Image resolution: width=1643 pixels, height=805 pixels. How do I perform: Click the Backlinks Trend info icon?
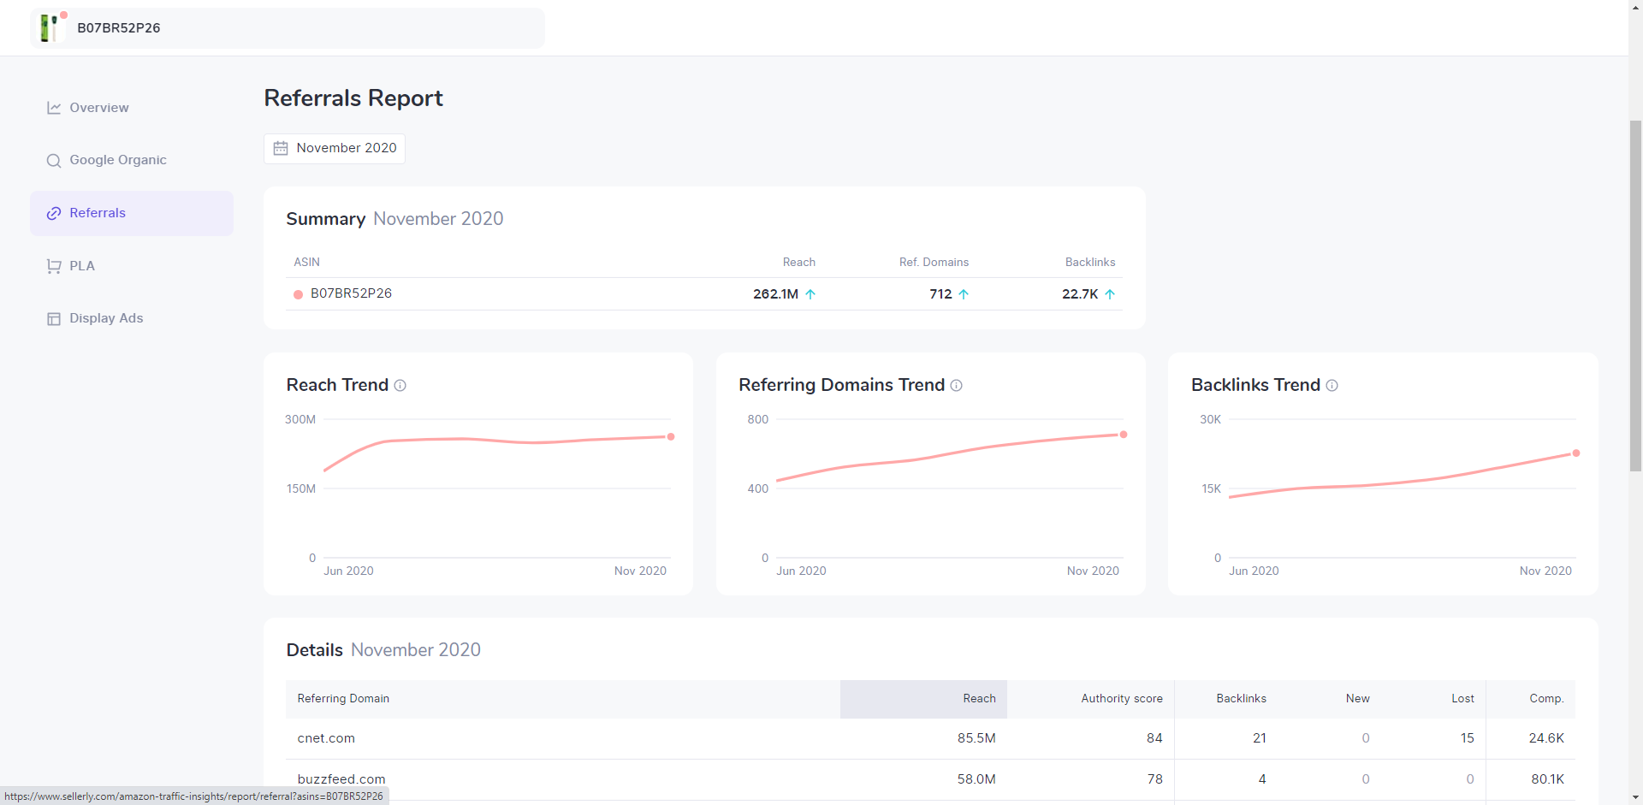[1332, 386]
